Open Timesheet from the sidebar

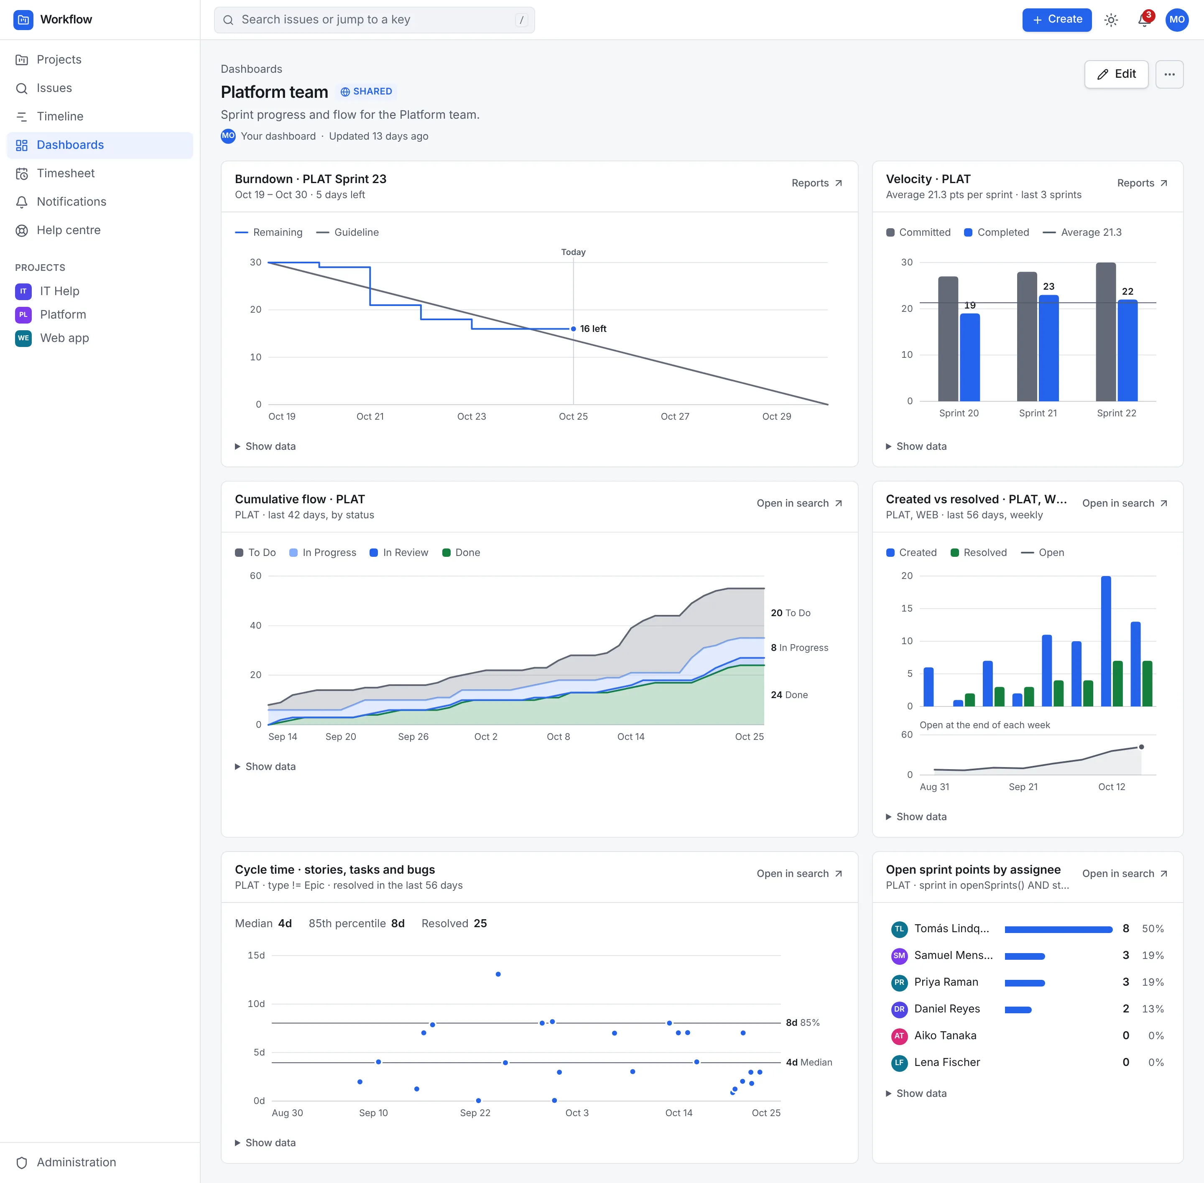pyautogui.click(x=100, y=173)
